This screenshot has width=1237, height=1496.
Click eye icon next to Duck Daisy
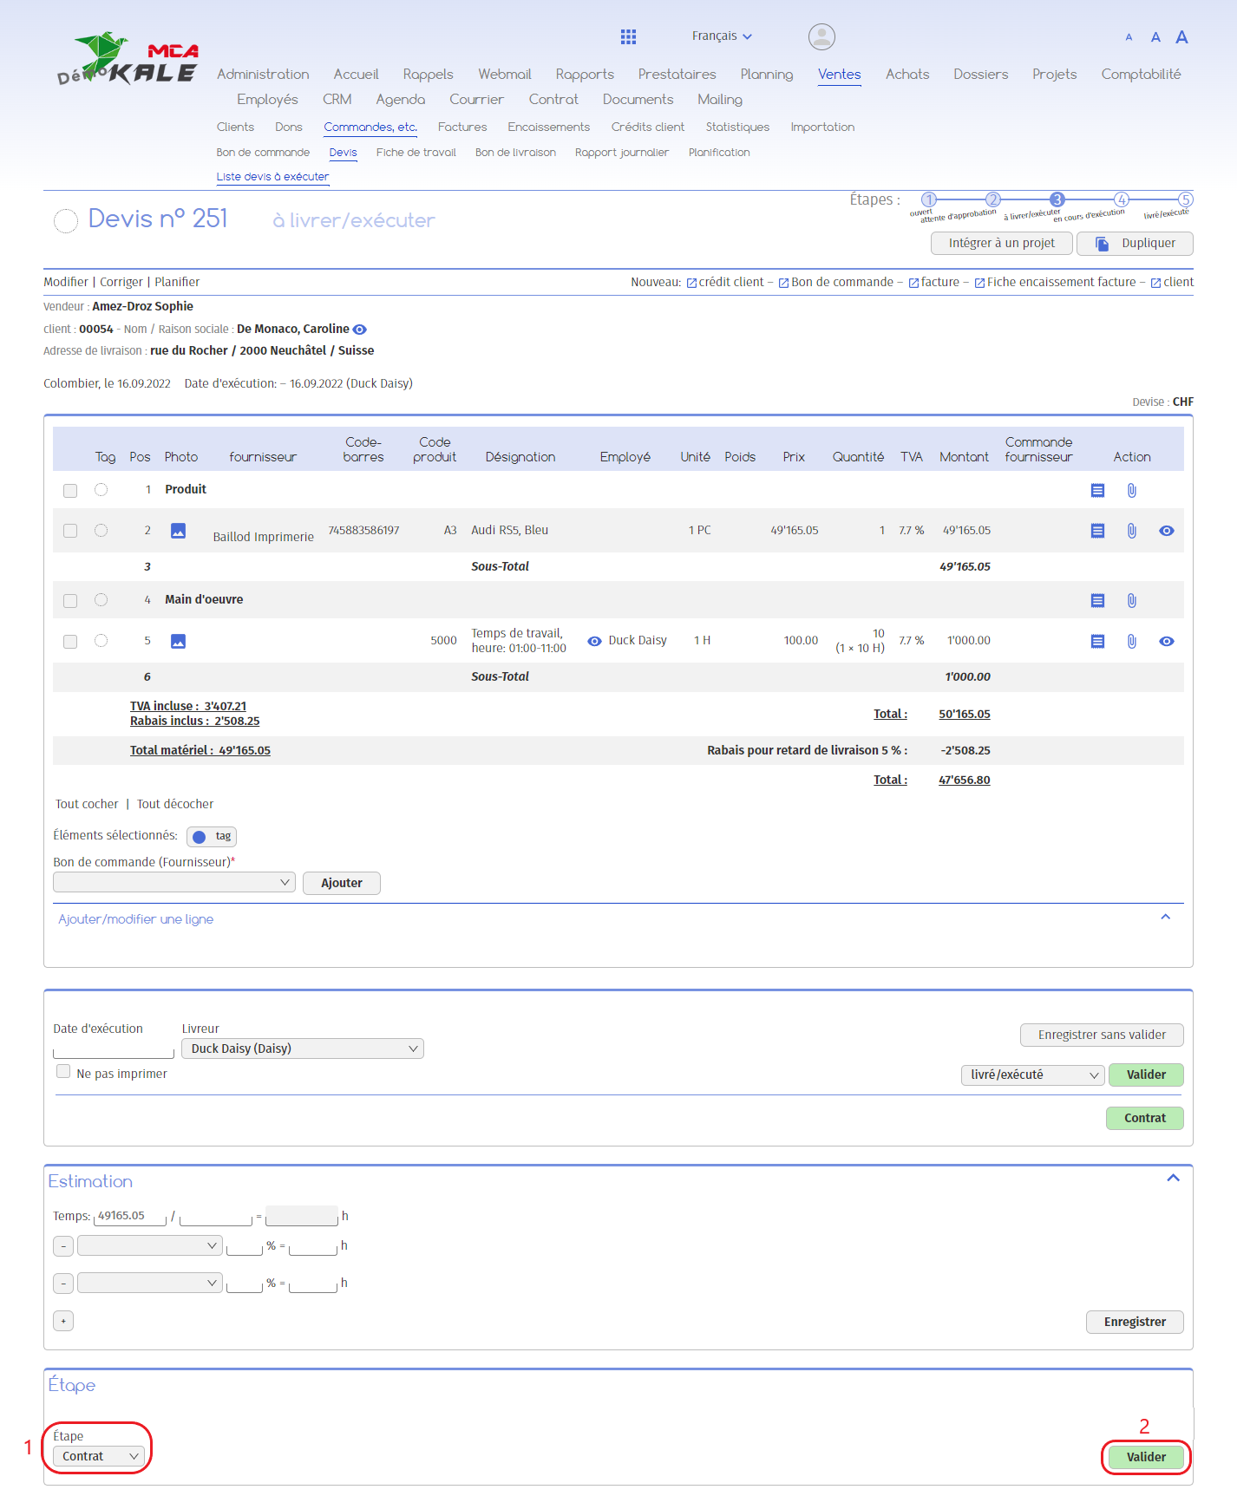pos(594,642)
